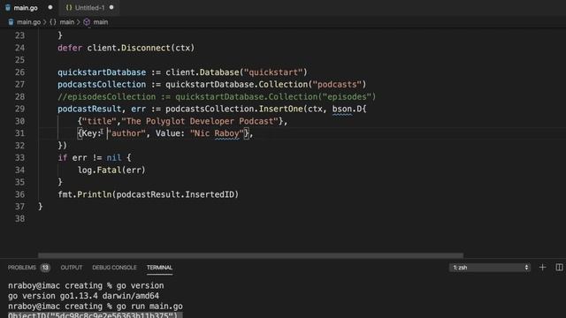Click log.Fatal(err) on line 34
Viewport: 566px width, 318px height.
[x=111, y=170]
